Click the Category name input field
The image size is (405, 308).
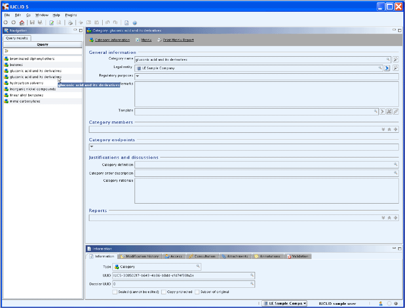point(263,59)
